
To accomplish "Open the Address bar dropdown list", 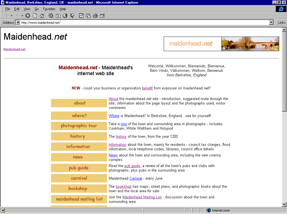I will click(x=271, y=23).
